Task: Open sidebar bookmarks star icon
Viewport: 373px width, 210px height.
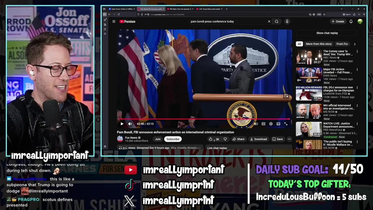Action: click(x=105, y=34)
